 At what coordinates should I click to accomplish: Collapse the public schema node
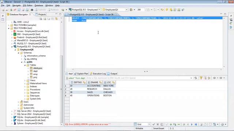coord(22,62)
